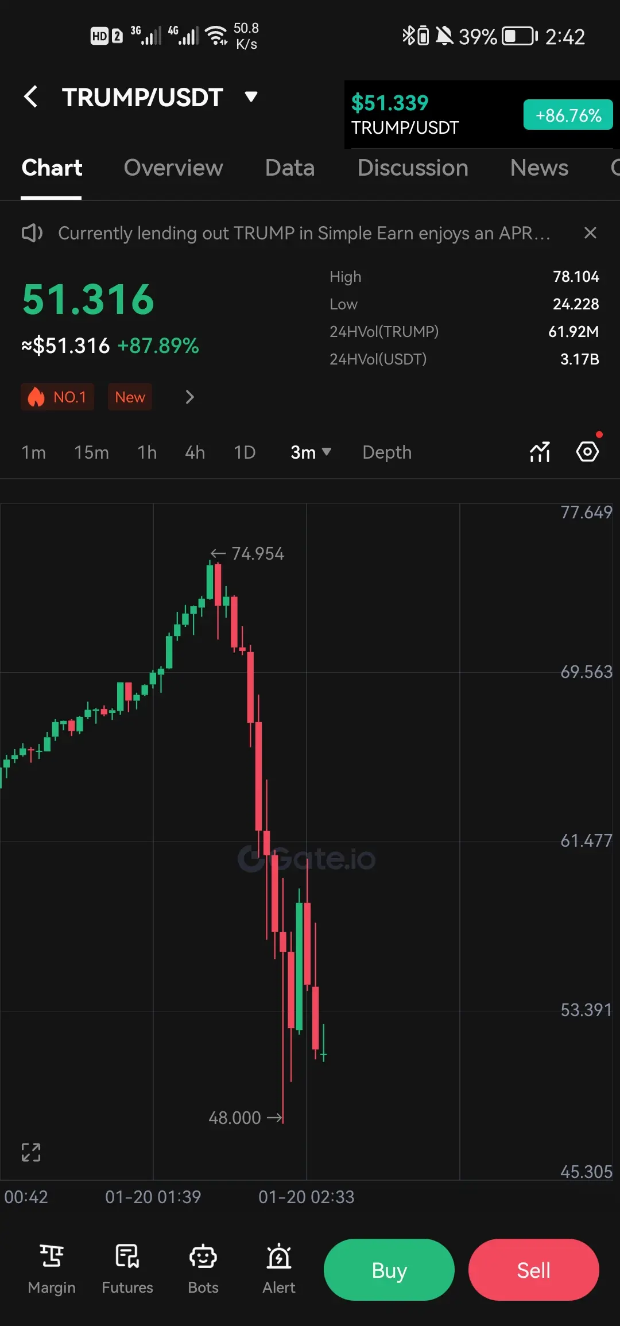
Task: Dismiss the Simple Earn announcement banner
Action: coord(590,232)
